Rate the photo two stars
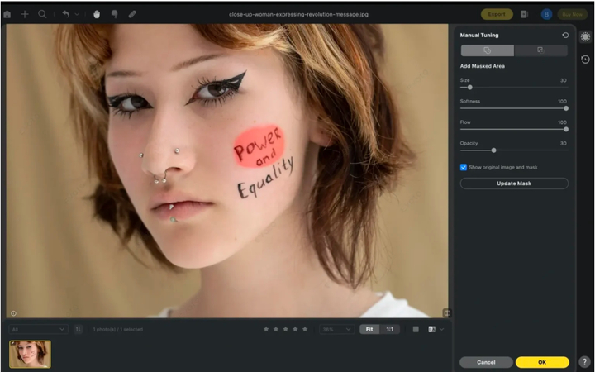 tap(276, 329)
